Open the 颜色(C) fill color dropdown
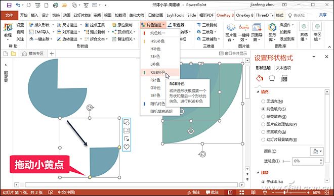This screenshot has width=334, height=196. (317, 152)
